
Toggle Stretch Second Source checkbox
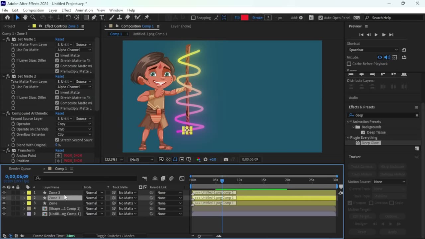(57, 140)
